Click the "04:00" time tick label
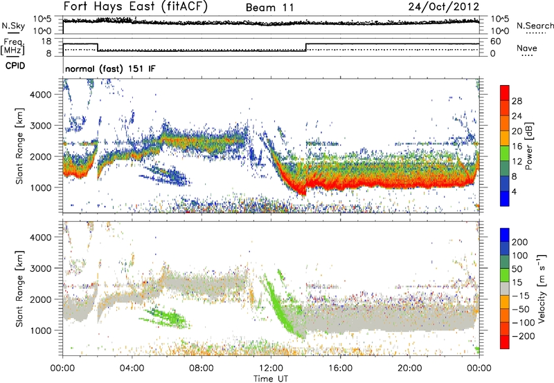Image resolution: width=554 pixels, height=383 pixels. tap(132, 368)
